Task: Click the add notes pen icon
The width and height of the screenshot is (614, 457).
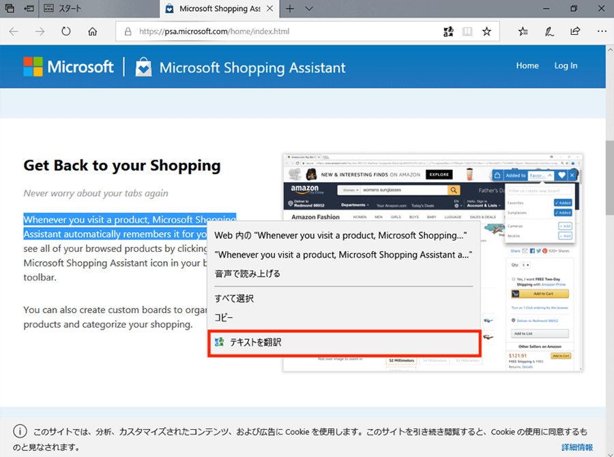Action: click(x=549, y=31)
